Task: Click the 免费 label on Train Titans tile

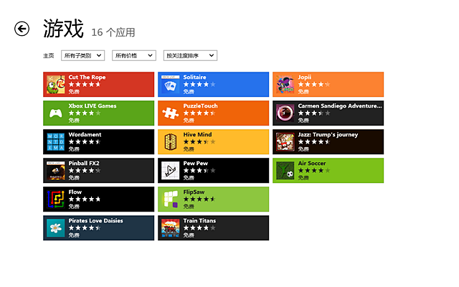Action: click(189, 235)
